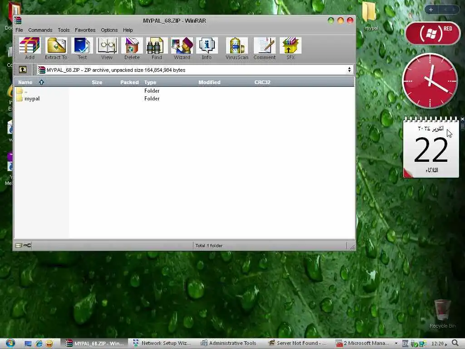The image size is (465, 349).
Task: Click 'Total 1 folder' status text
Action: click(209, 246)
